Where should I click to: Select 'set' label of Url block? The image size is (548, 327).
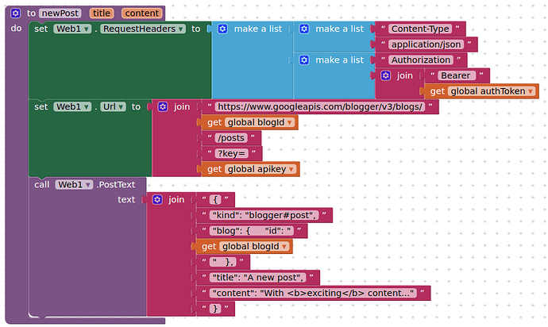[x=41, y=106]
